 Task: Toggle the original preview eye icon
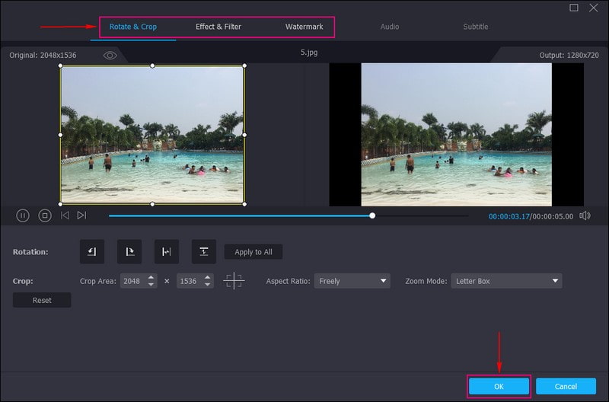click(x=110, y=56)
